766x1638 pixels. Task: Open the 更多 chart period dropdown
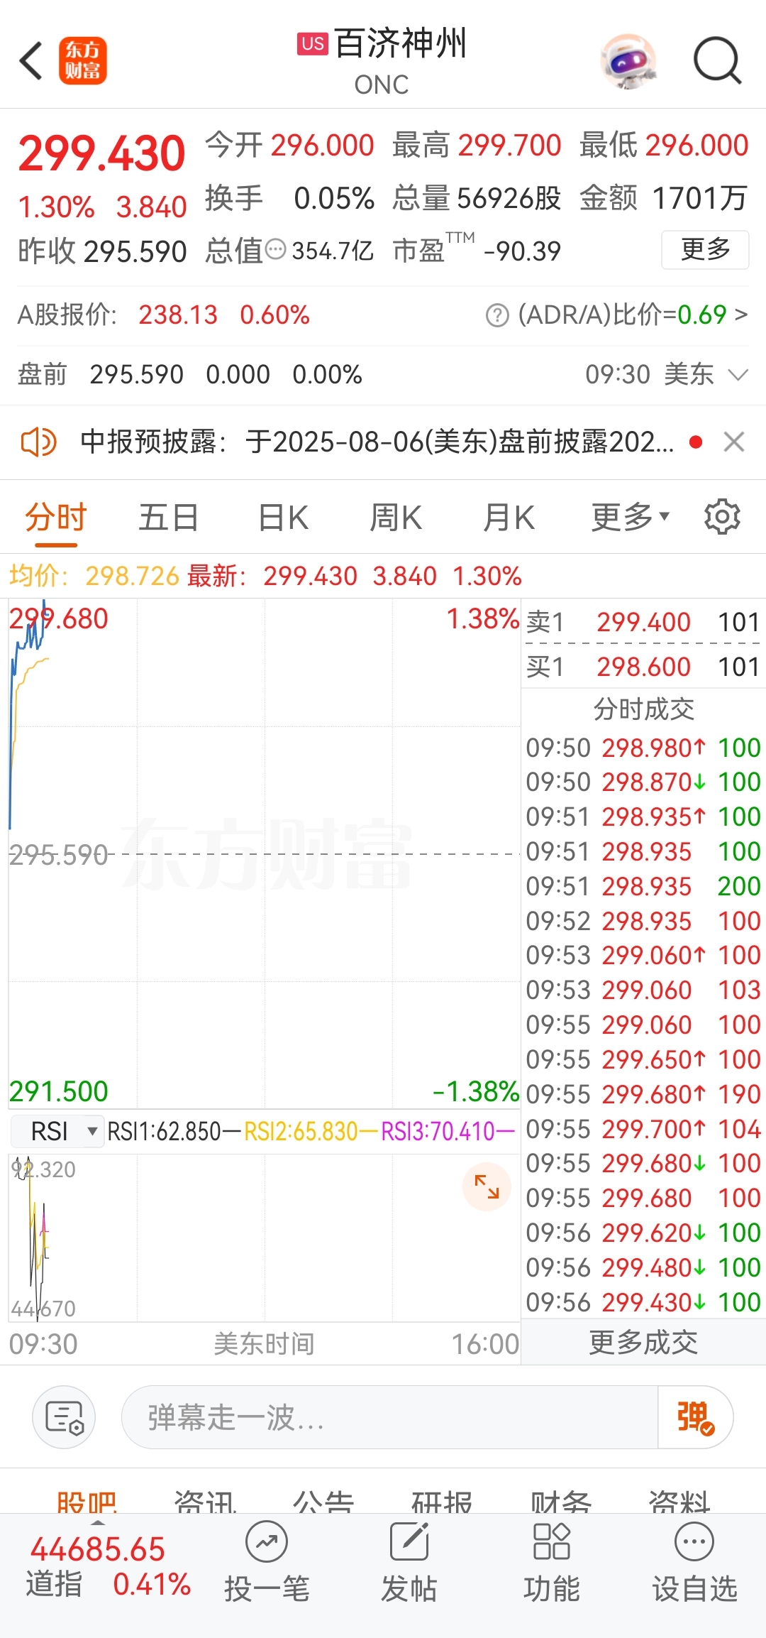click(x=631, y=517)
